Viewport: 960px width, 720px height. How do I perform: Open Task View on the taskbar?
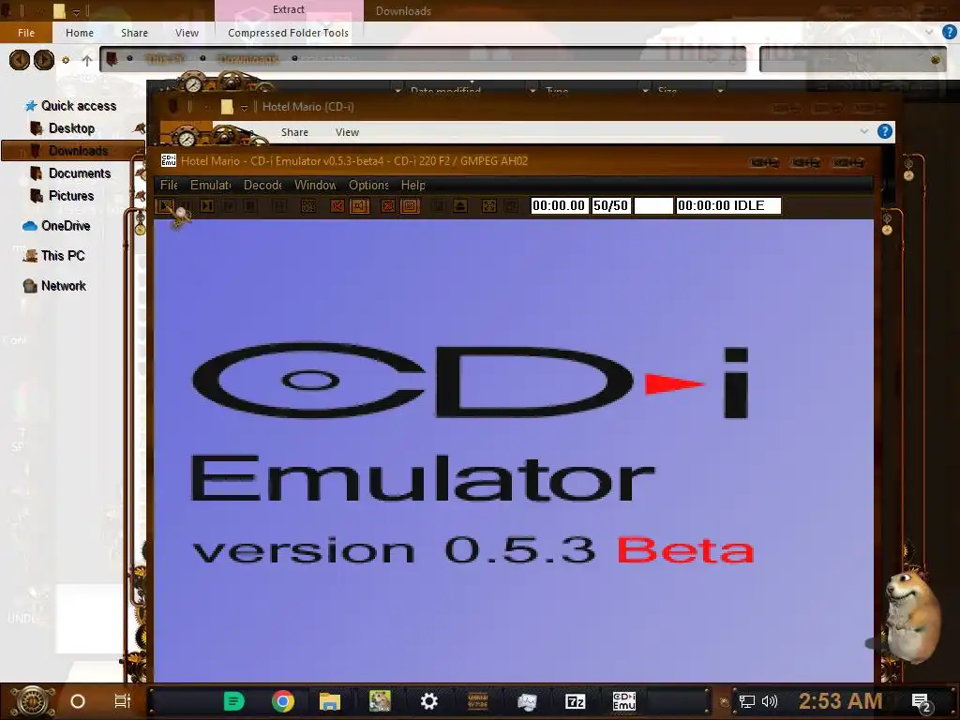(x=123, y=701)
